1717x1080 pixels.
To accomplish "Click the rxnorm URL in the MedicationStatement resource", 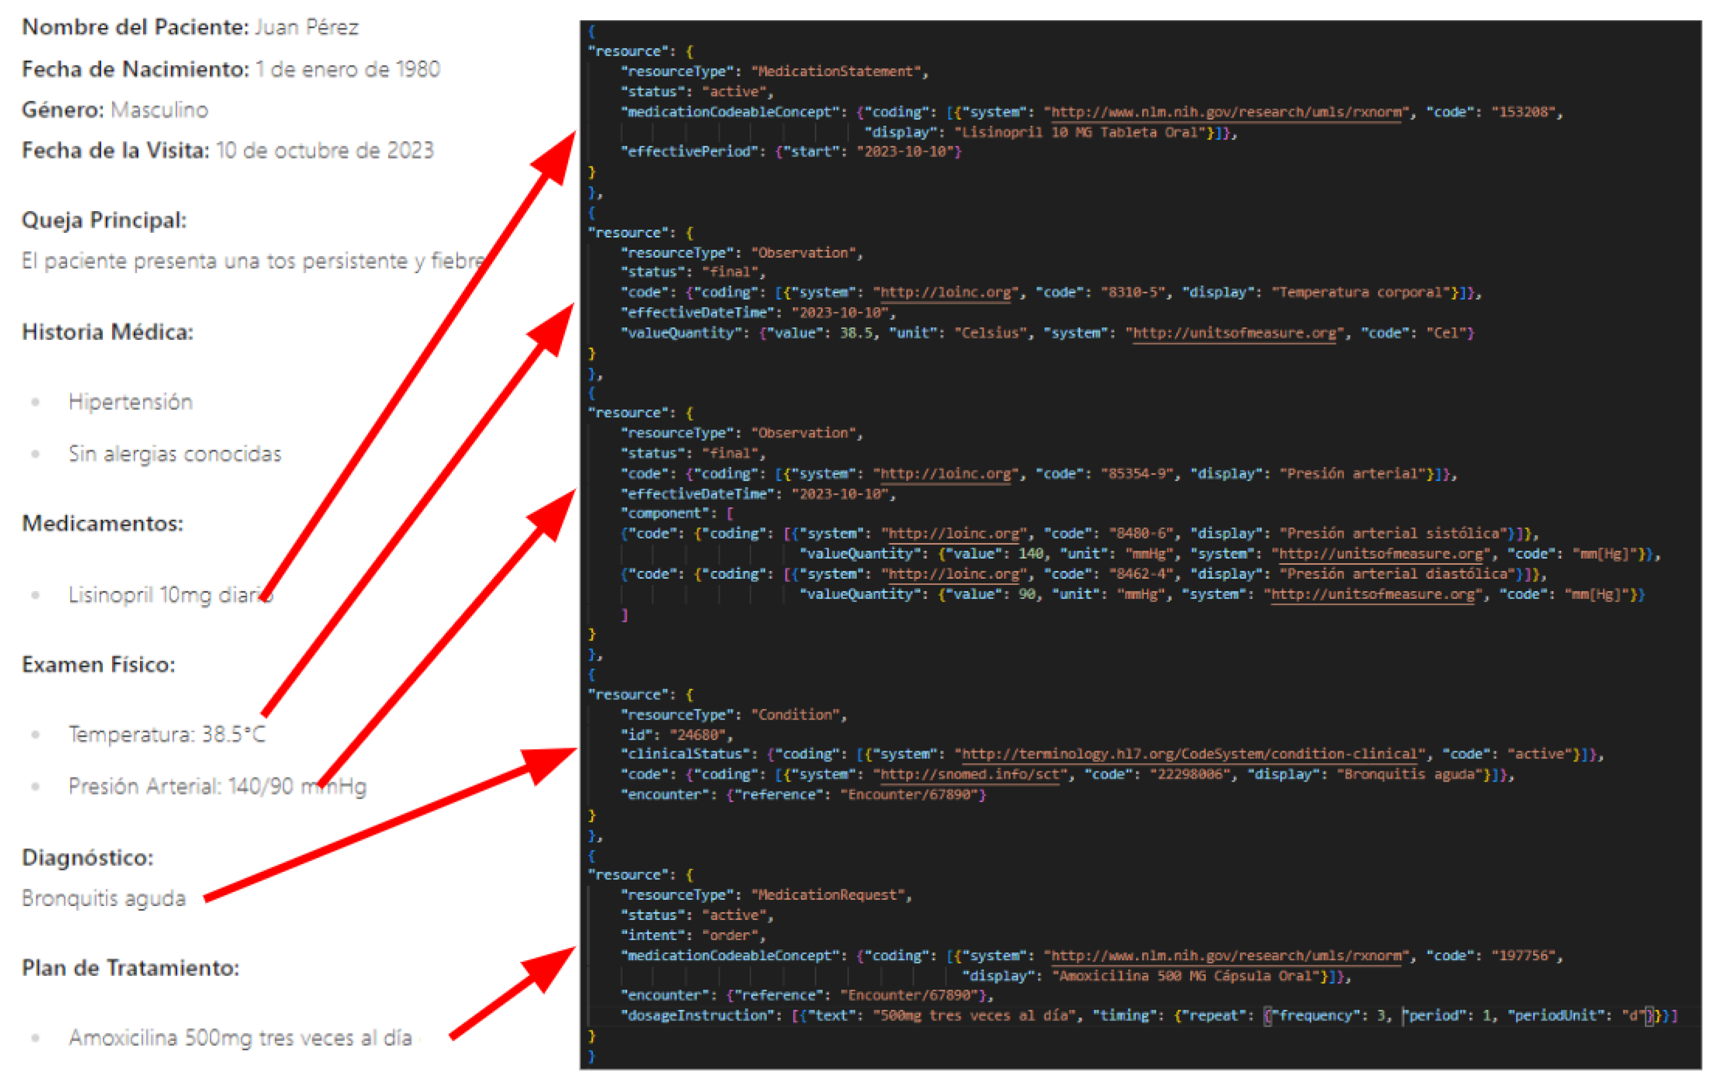I will point(1226,112).
